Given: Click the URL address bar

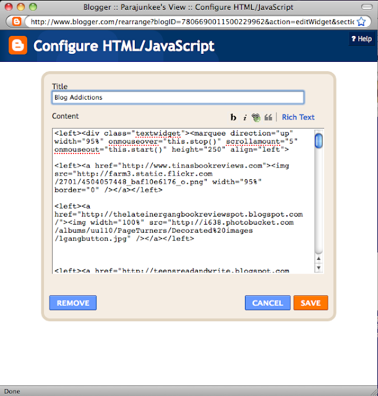Looking at the screenshot, I should [x=192, y=22].
